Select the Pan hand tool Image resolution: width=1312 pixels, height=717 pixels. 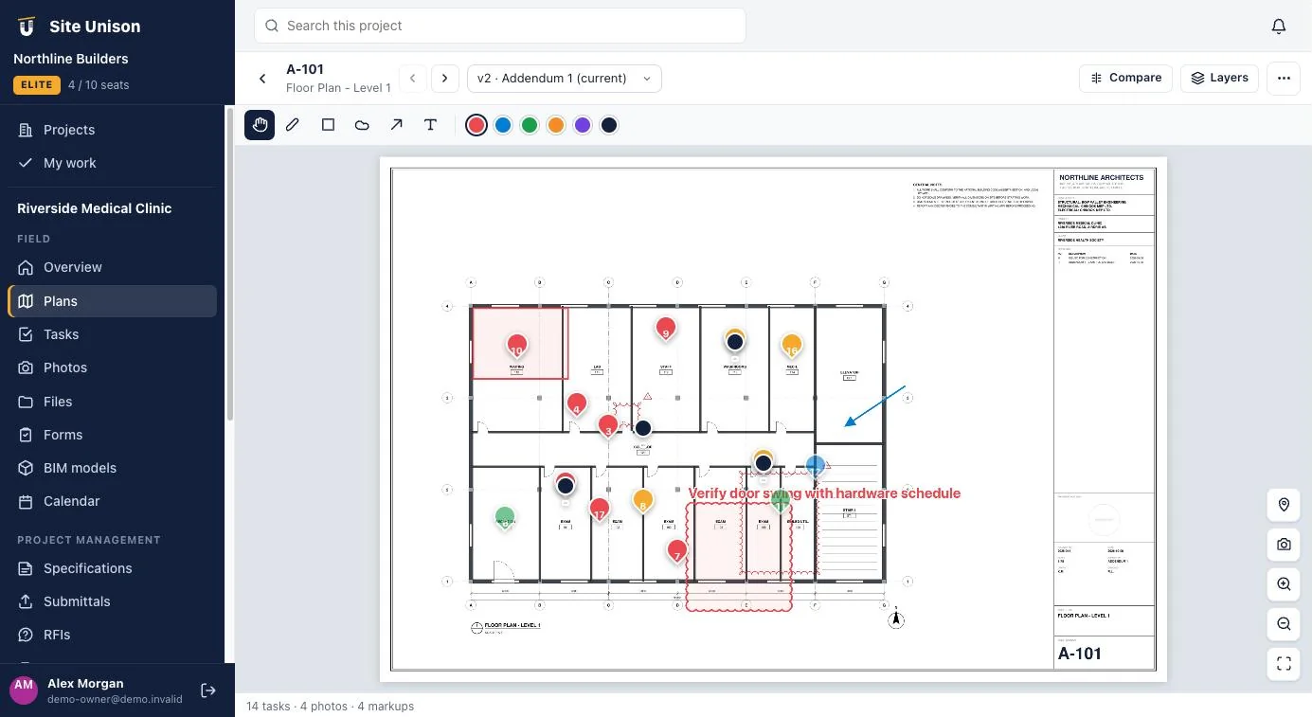pos(260,125)
